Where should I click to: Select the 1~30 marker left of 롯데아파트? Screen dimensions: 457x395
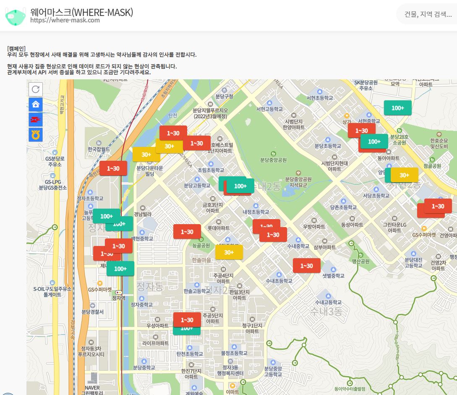(x=187, y=232)
